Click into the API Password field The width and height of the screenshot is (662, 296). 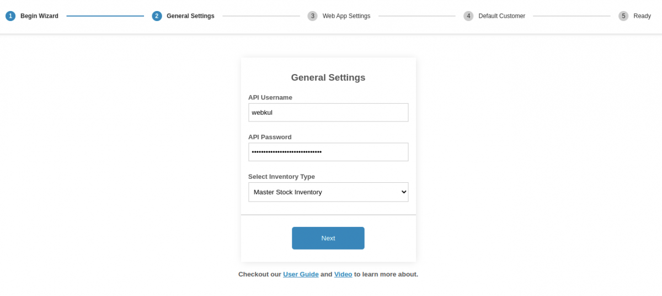pyautogui.click(x=328, y=152)
